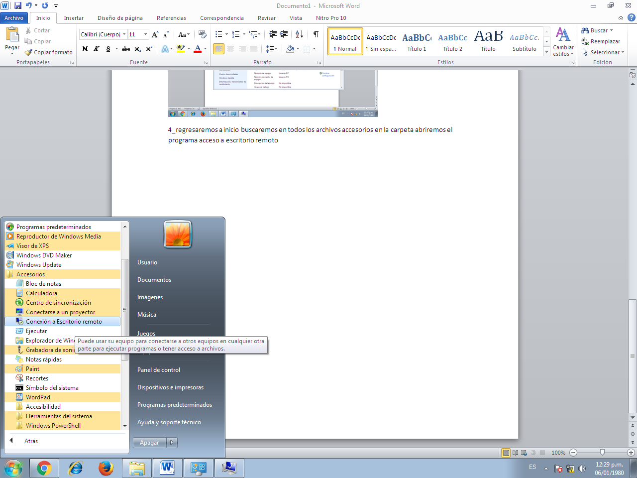Switch to the Referencias tab
637x478 pixels.
coord(171,17)
